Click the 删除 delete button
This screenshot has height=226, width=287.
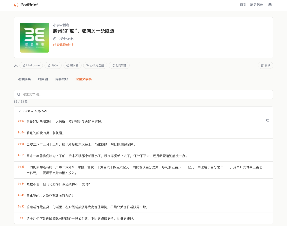(x=265, y=65)
